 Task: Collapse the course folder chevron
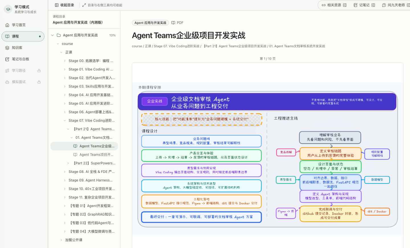[58, 44]
